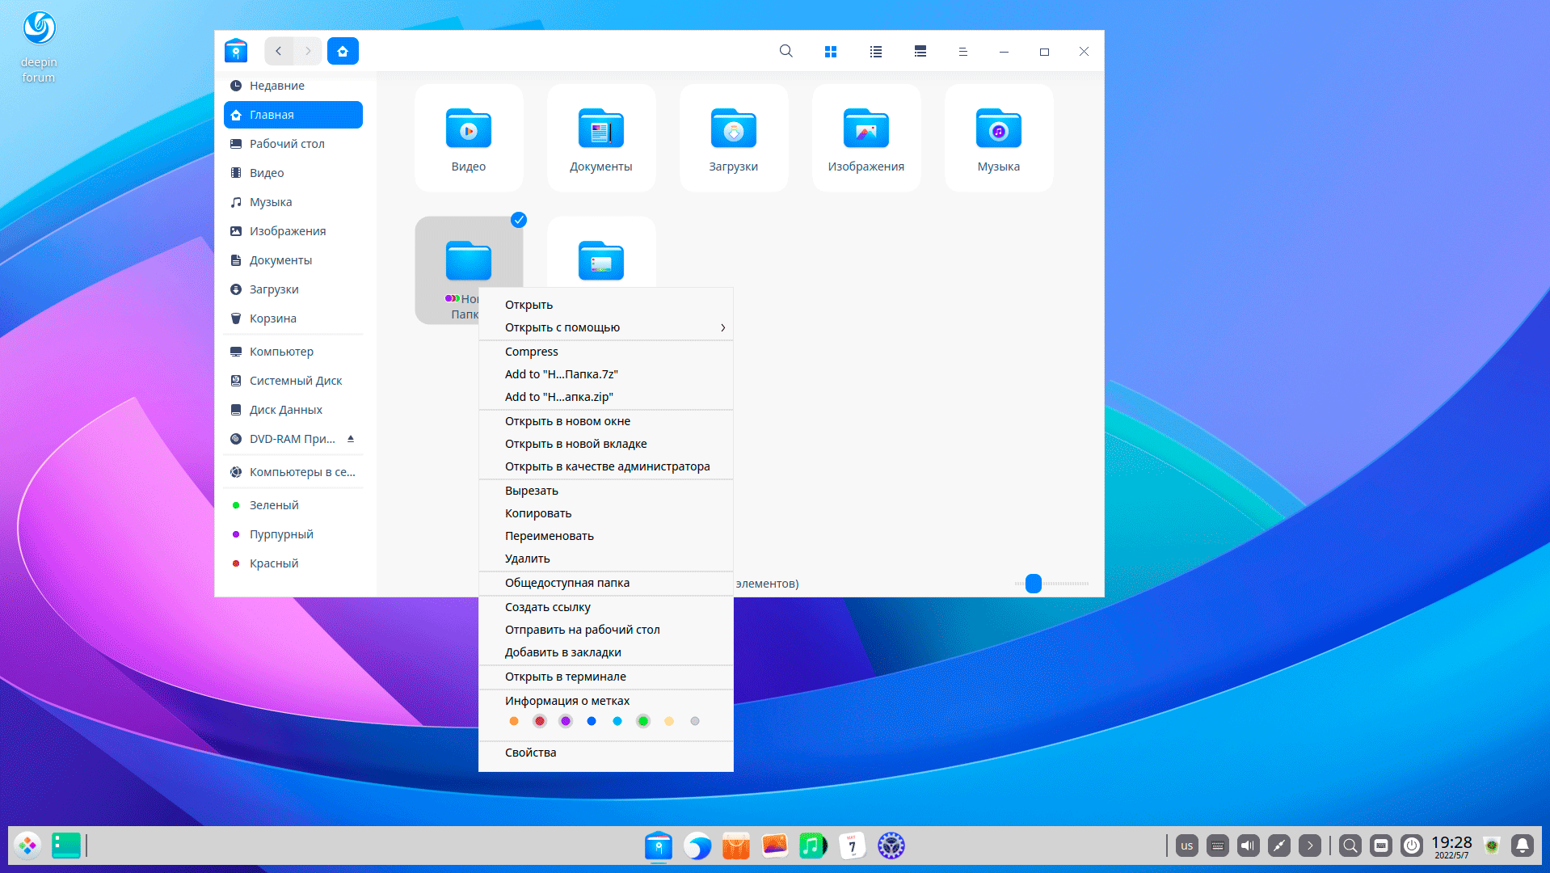Toggle the purple tag dot in menu
Screen dimensions: 1550x873
tap(566, 721)
